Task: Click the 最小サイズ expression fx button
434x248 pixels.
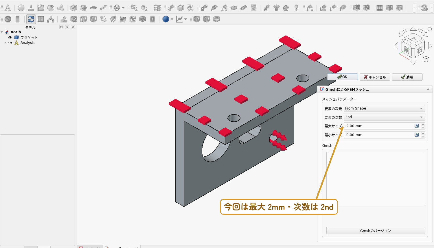Action: (417, 135)
